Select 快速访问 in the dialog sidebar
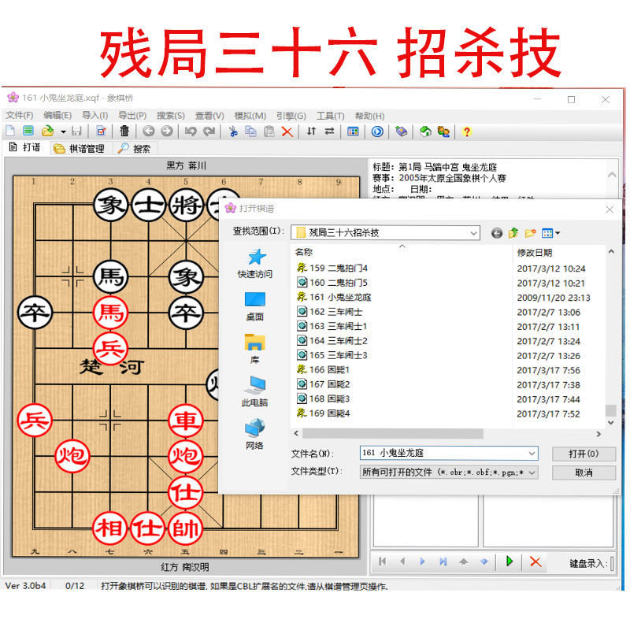 coord(254,264)
